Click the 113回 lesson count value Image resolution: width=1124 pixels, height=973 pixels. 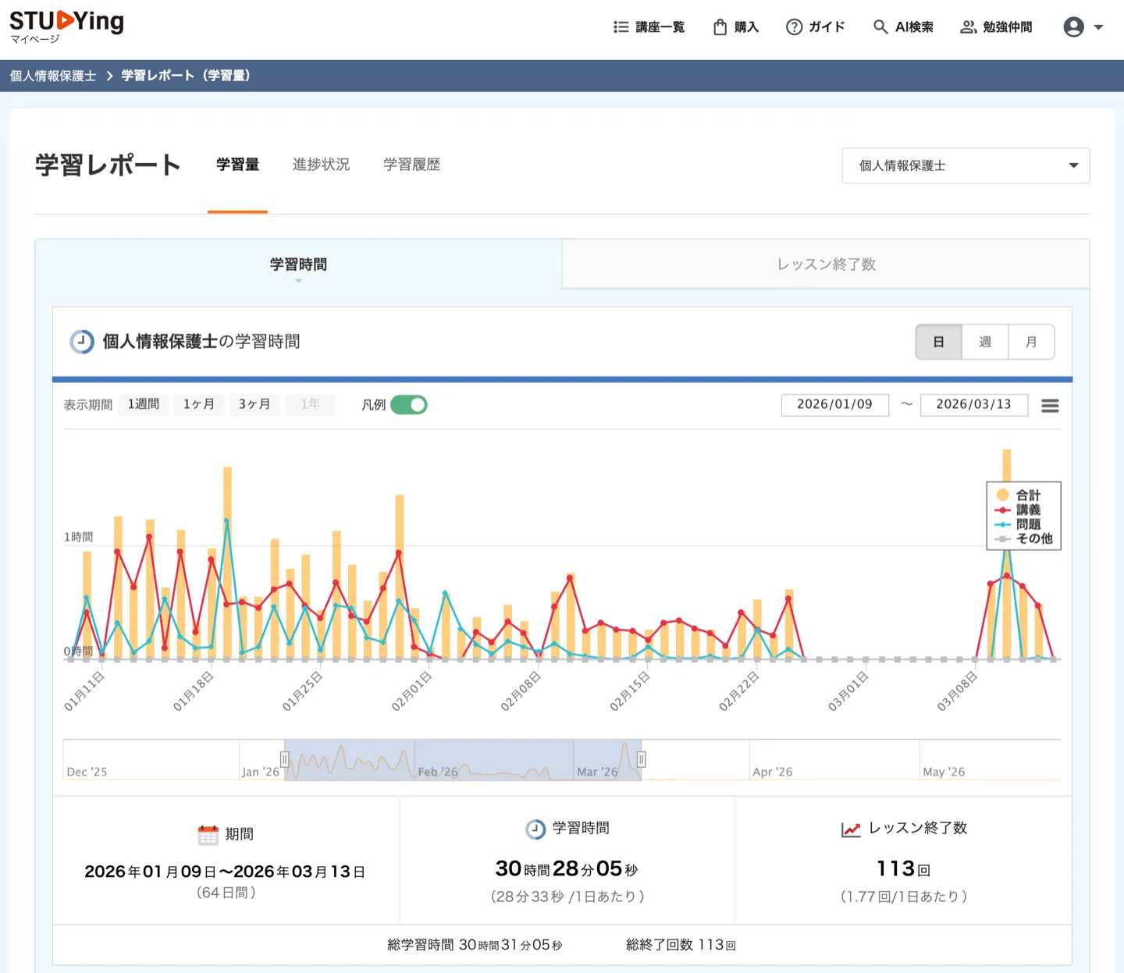coord(904,868)
